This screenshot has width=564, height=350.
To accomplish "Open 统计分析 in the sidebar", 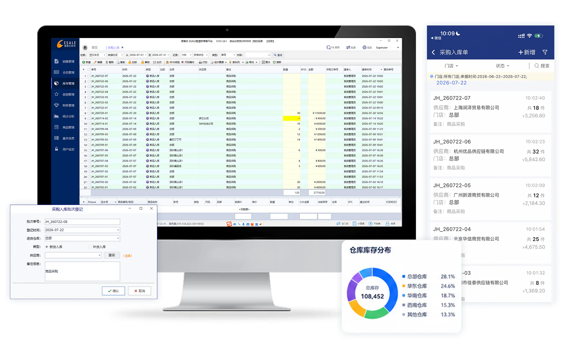I will pos(65,116).
